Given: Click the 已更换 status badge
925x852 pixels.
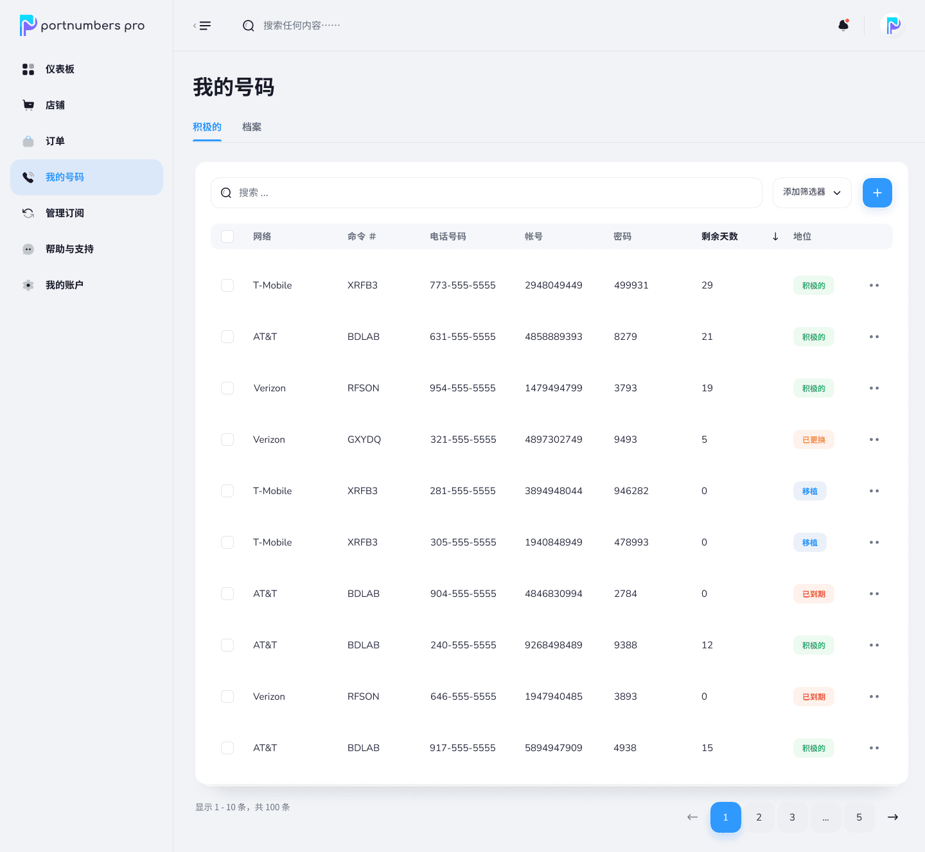Looking at the screenshot, I should click(x=814, y=439).
